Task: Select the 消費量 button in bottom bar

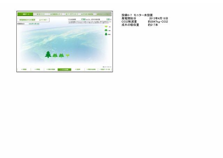Action: pos(37,70)
